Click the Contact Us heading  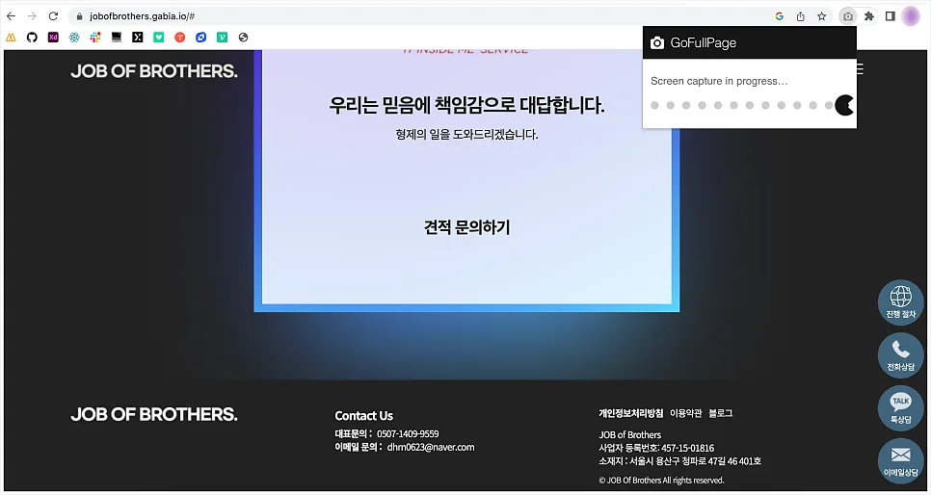click(x=364, y=415)
